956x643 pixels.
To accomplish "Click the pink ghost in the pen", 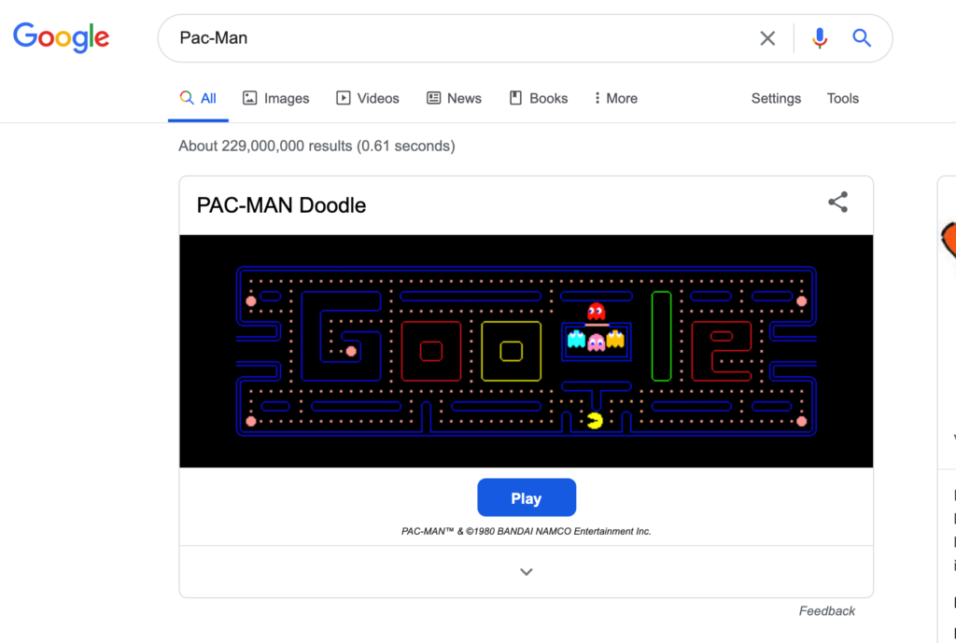I will [597, 342].
